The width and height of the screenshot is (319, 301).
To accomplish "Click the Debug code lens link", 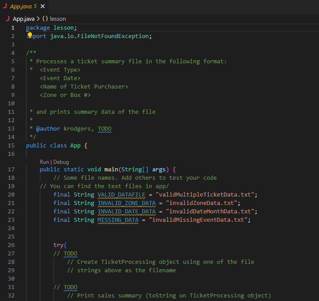I will coord(61,162).
